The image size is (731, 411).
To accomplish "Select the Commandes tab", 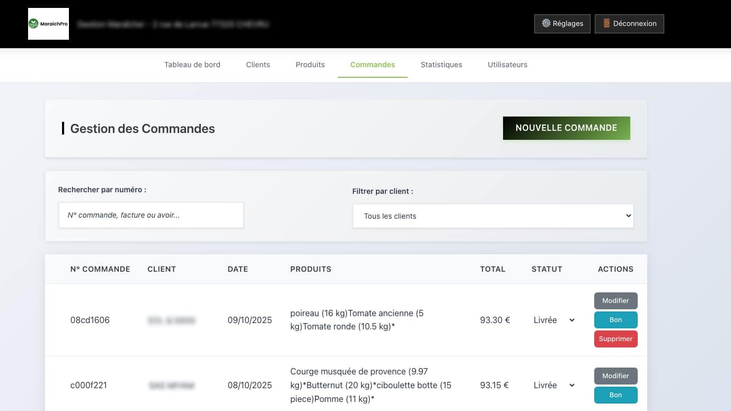I will [x=372, y=65].
